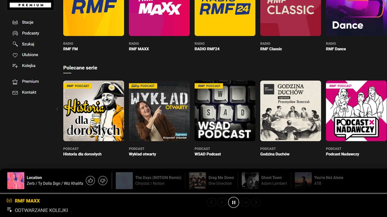Open WSAD Podcast cover image
The image size is (387, 217).
click(x=225, y=111)
